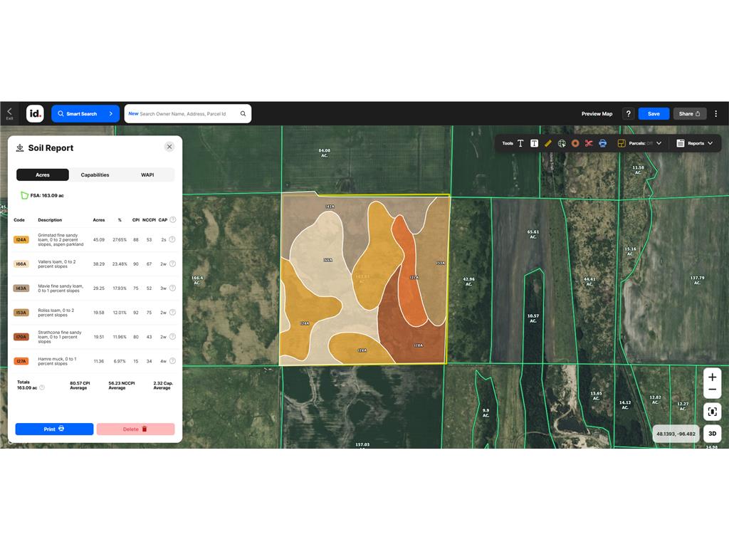The width and height of the screenshot is (729, 547).
Task: Click the coordinates readout 48.1393, -96.482
Action: [676, 434]
